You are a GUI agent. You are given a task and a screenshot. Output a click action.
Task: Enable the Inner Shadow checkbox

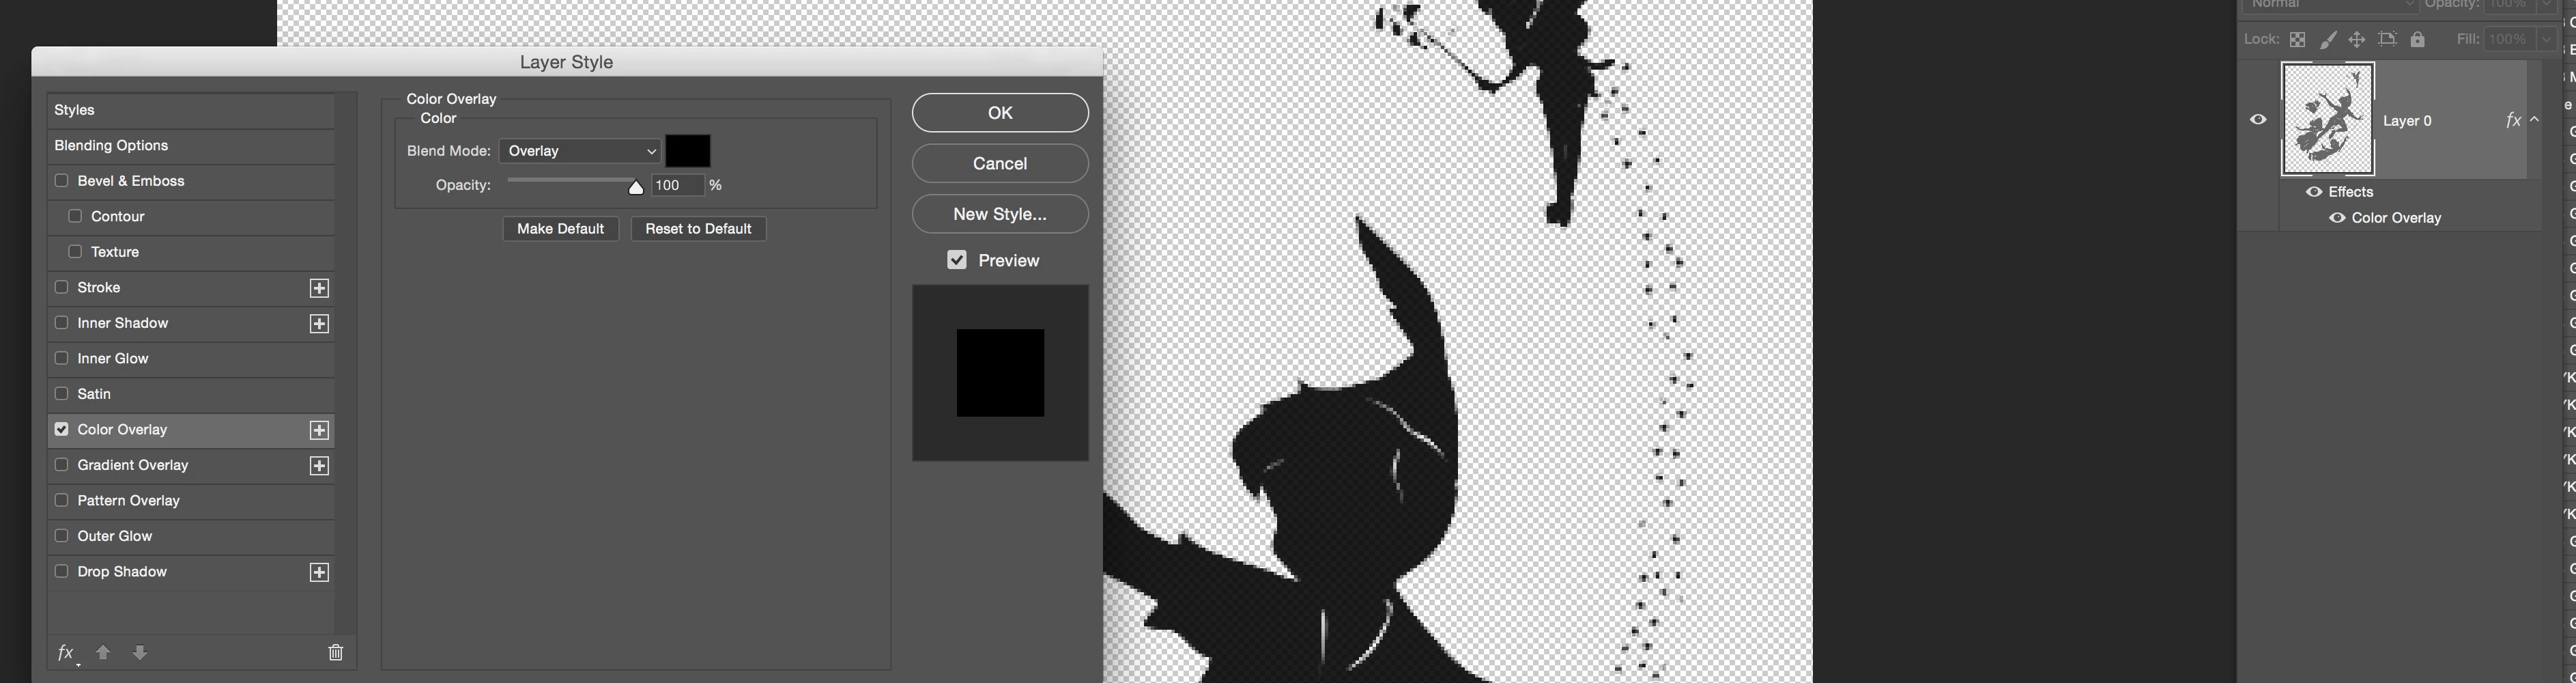pos(62,323)
